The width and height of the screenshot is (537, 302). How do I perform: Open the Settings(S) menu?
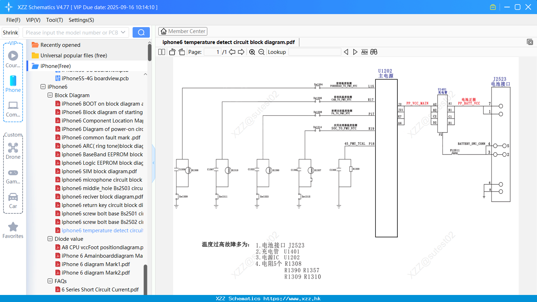coord(81,20)
